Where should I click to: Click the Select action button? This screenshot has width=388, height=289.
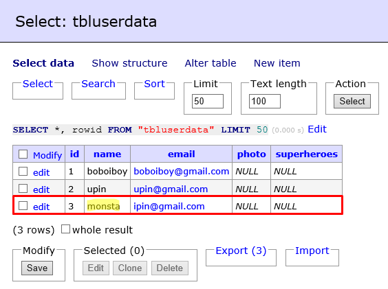point(352,102)
